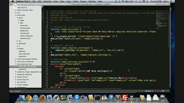Open the Selection menu
Viewport: 184px width, 103px height.
click(47, 1)
